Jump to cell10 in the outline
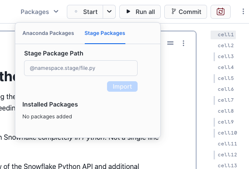Screen dimensions: 249x169 [x=227, y=133]
